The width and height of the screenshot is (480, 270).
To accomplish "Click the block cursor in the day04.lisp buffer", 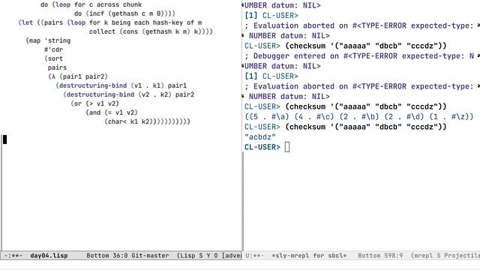I will [4, 139].
